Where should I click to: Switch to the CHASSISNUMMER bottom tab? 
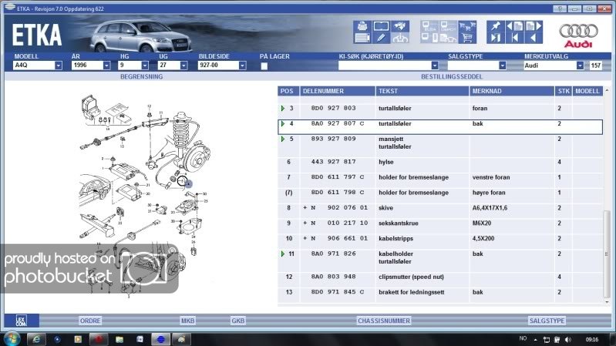pos(382,320)
